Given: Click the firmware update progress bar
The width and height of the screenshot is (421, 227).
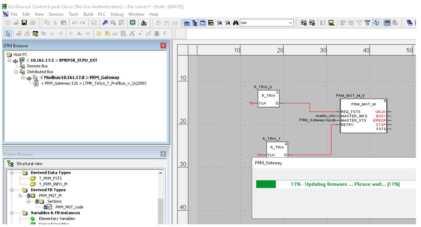Looking at the screenshot, I should coord(336,184).
